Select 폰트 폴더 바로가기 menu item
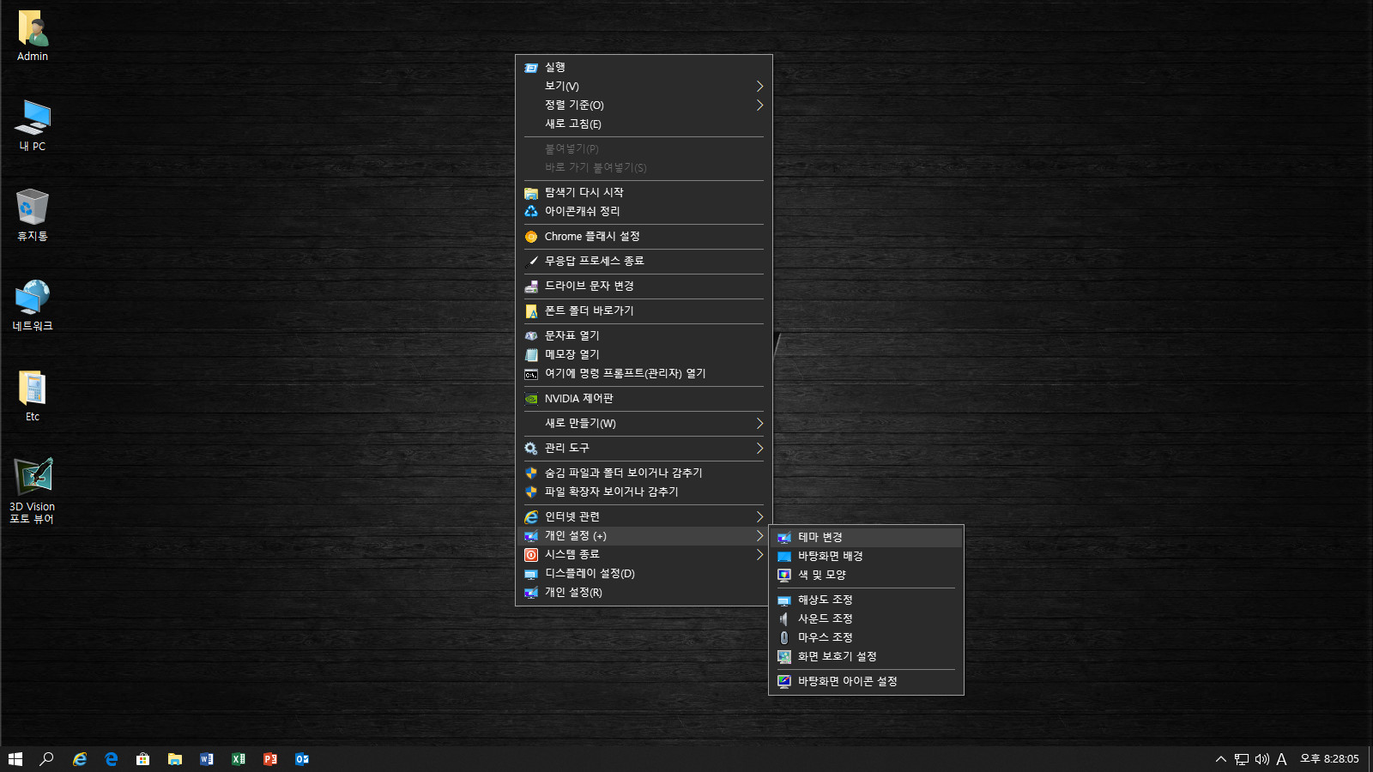Viewport: 1373px width, 772px height. (644, 311)
